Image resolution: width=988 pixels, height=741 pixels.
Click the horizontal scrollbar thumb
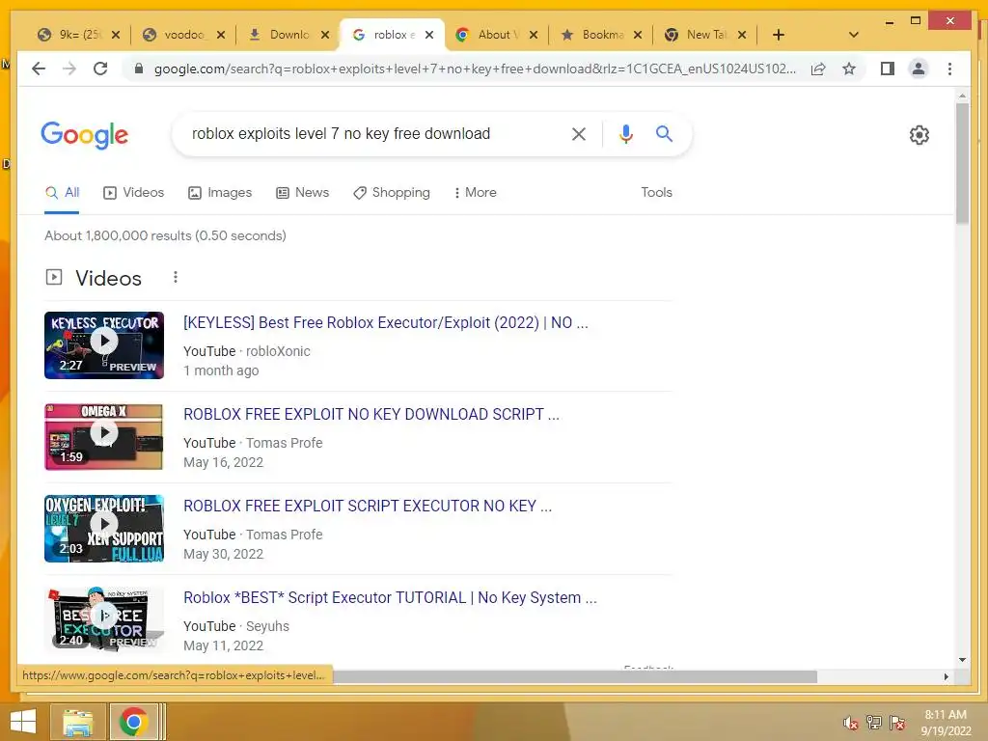tap(575, 676)
